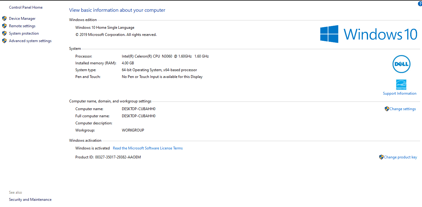This screenshot has height=207, width=422.
Task: Click the Energy Star logo
Action: [x=401, y=85]
